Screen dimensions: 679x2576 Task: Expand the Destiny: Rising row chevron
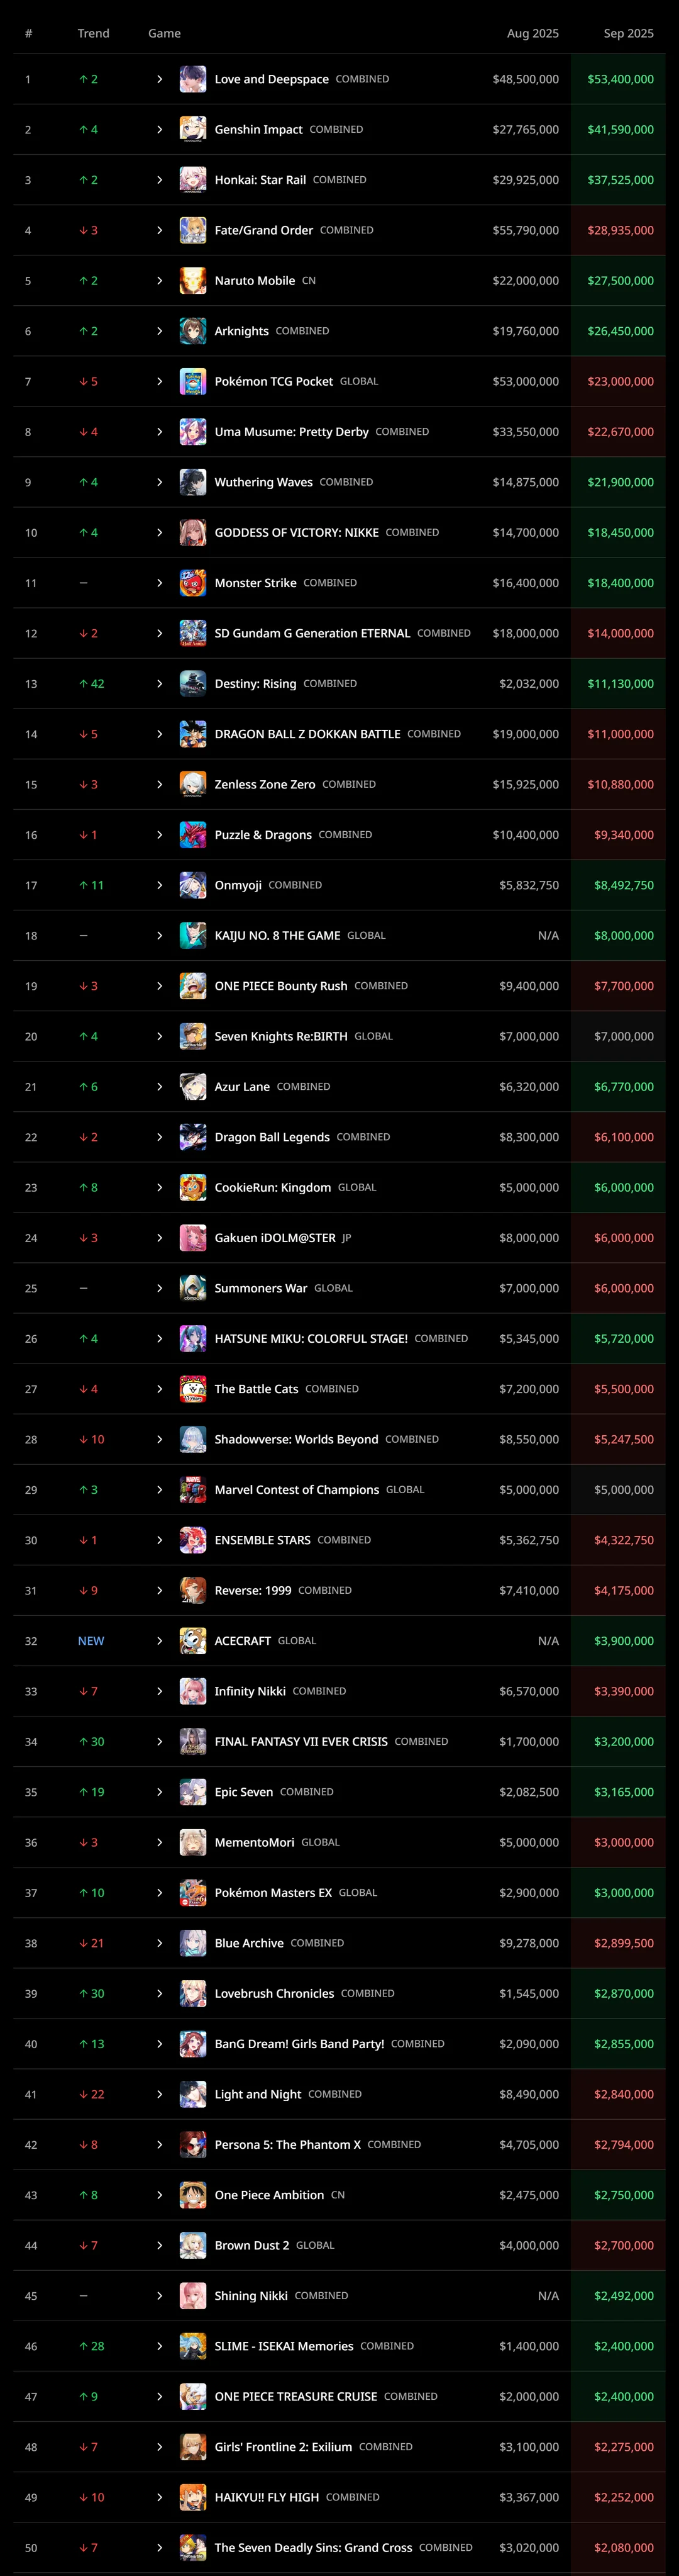pos(160,684)
